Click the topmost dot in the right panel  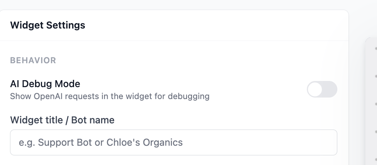point(375,49)
